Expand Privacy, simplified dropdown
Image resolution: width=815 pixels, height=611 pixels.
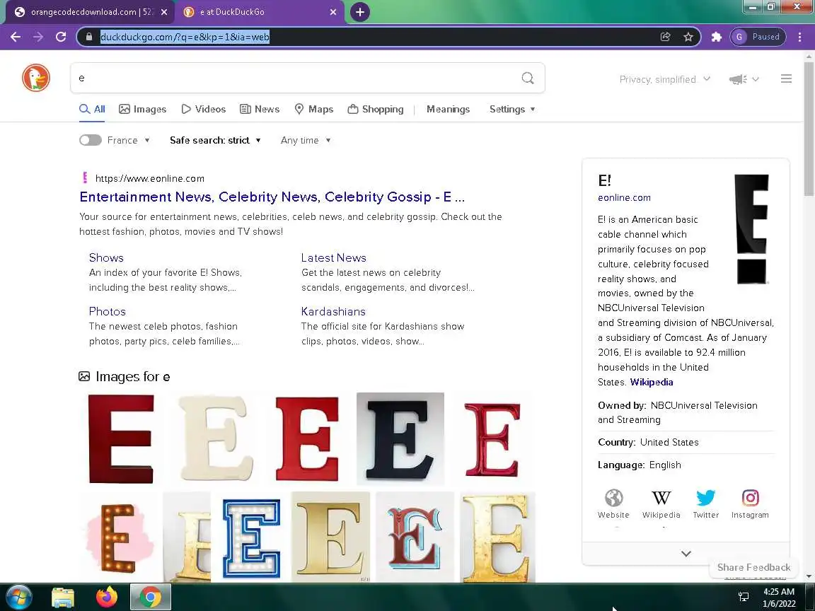[x=665, y=79]
